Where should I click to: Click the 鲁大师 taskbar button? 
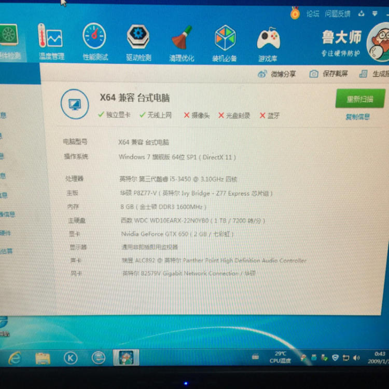(126, 357)
